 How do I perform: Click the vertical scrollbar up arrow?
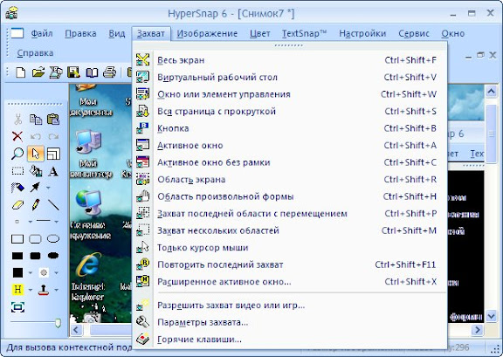click(x=491, y=92)
